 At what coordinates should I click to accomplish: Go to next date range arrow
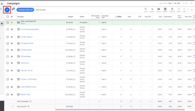click(191, 3)
